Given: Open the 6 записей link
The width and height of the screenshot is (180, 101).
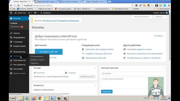Looking at the screenshot, I should tap(40, 73).
